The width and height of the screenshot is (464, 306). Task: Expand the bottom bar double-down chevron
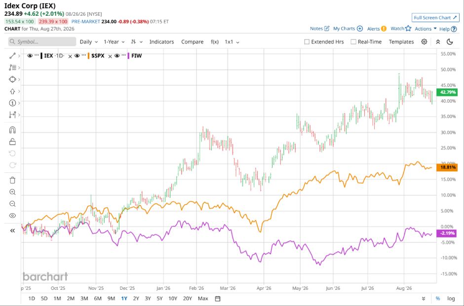424,298
